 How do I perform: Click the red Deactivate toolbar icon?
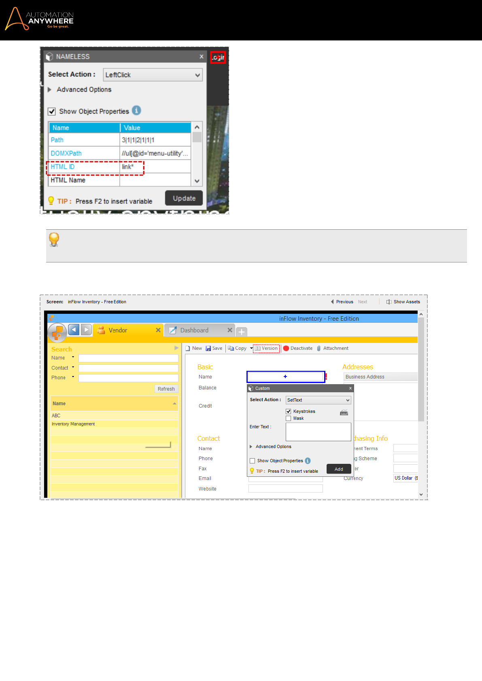(286, 348)
